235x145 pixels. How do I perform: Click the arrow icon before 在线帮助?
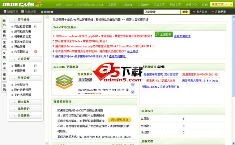213,12
